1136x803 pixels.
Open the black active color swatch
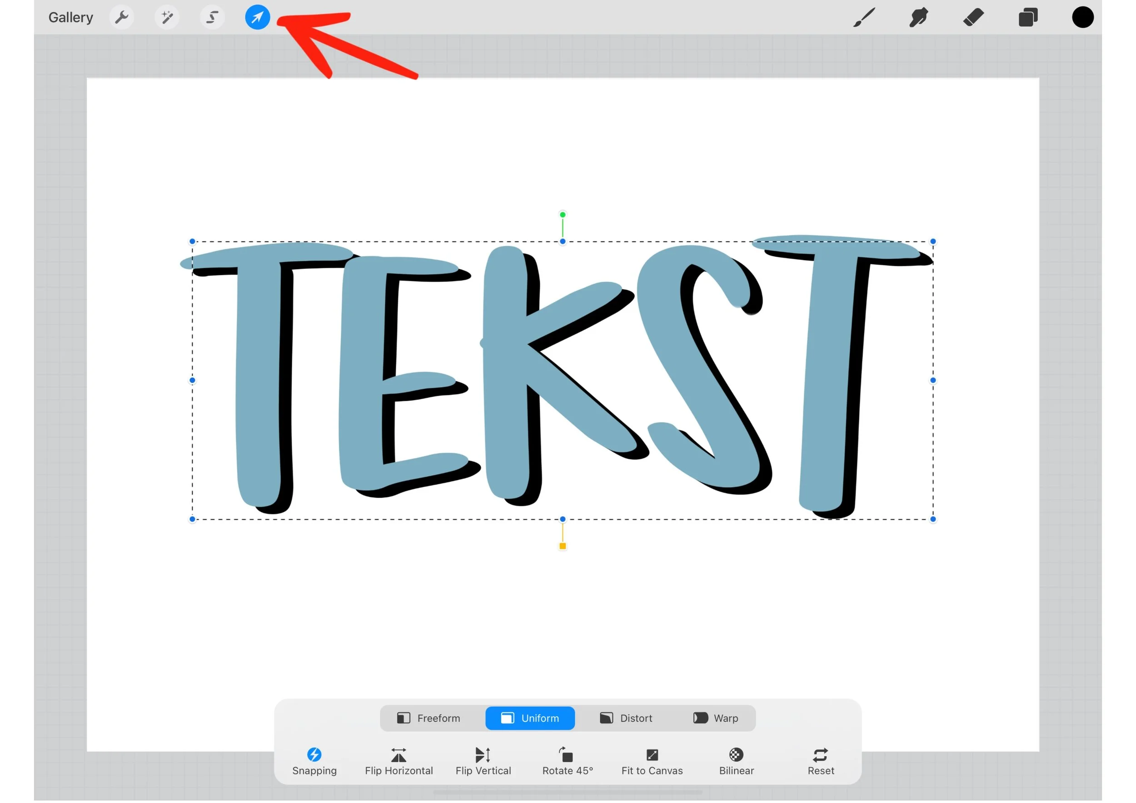tap(1082, 18)
